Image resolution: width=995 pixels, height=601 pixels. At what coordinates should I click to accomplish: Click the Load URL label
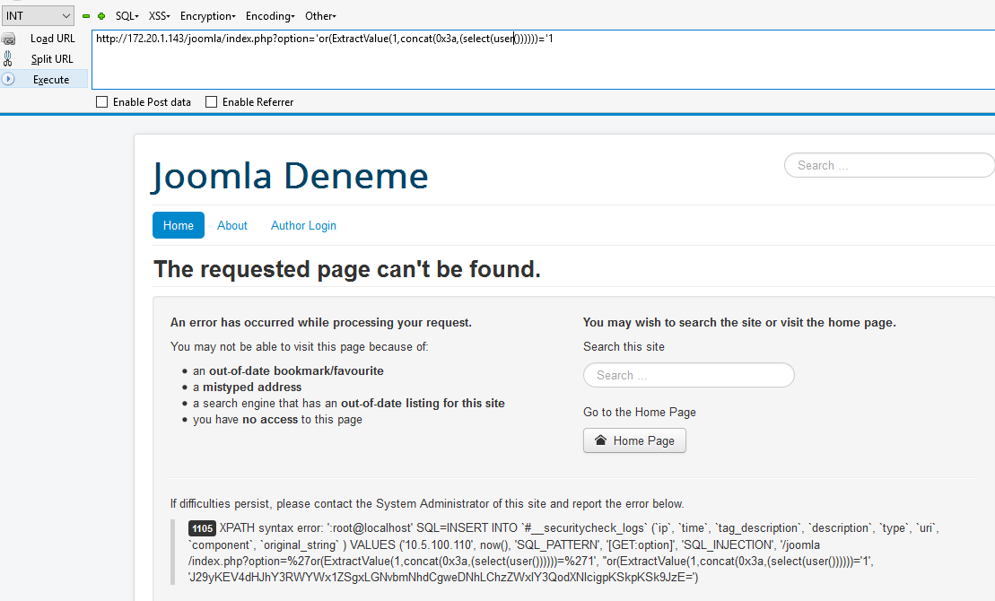coord(53,39)
